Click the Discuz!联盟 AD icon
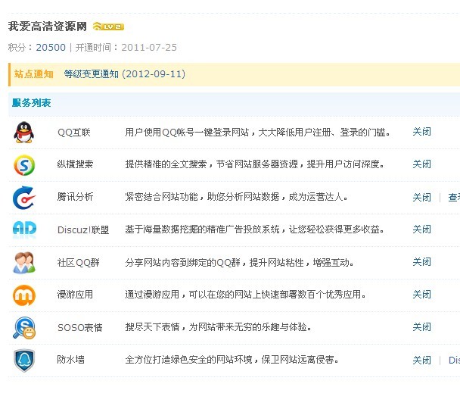Screen dimensions: 460x409 click(24, 229)
